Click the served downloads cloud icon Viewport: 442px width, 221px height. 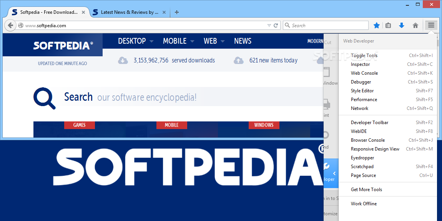[123, 61]
